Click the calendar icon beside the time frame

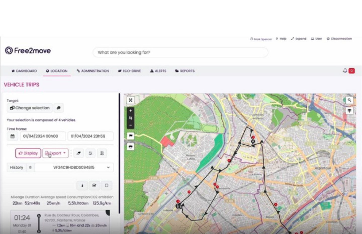pos(12,136)
